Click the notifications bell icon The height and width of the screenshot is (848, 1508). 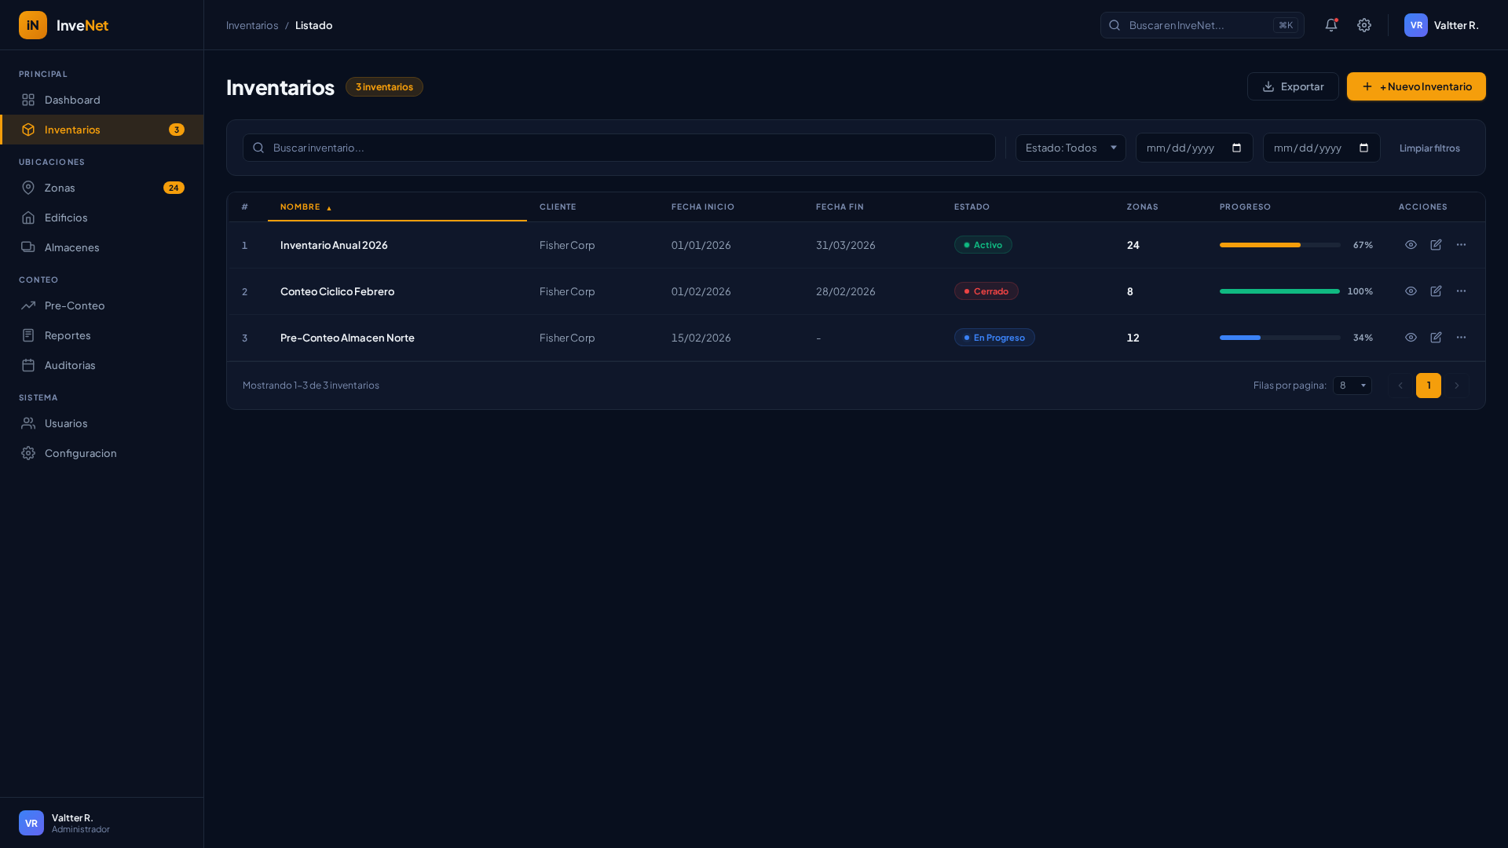[x=1330, y=25]
